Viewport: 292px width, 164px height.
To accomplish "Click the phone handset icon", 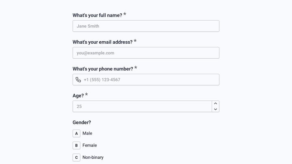I will pos(78,80).
